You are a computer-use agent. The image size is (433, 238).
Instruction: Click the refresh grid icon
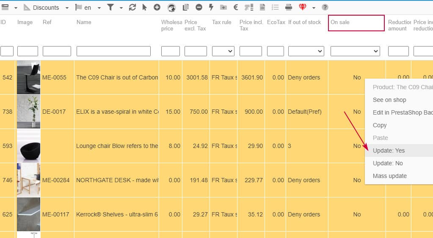click(x=132, y=8)
